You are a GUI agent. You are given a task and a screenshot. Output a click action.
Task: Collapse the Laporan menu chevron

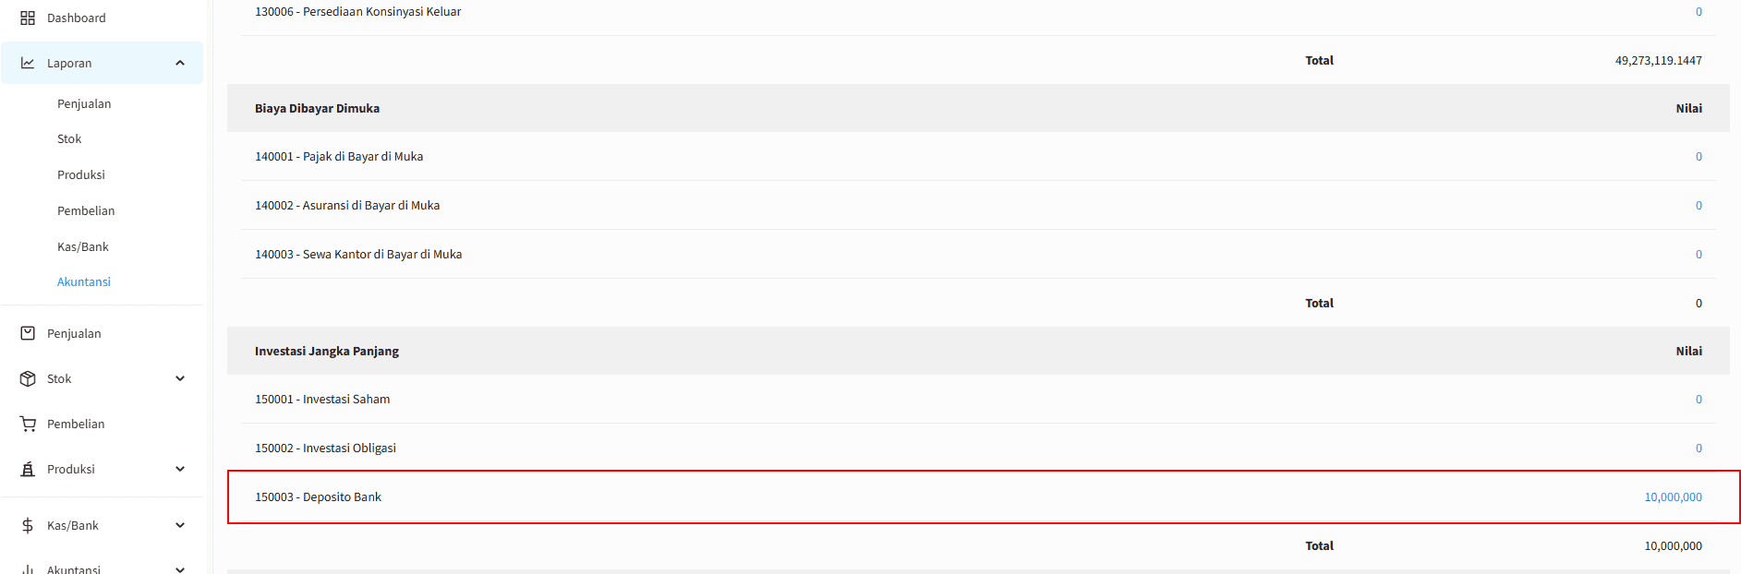point(180,63)
